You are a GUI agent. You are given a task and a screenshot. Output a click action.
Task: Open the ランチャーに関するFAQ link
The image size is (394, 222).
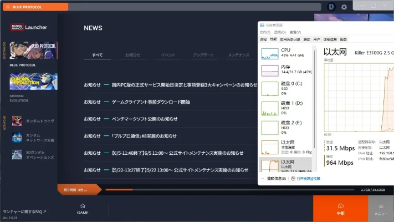(x=24, y=211)
